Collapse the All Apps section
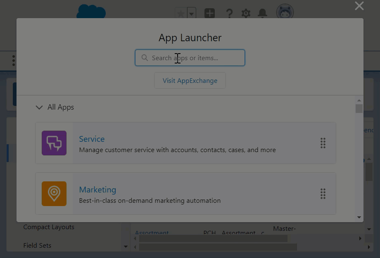380x258 pixels. [39, 107]
